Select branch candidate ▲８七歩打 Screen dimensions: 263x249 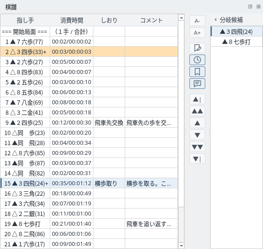click(236, 42)
